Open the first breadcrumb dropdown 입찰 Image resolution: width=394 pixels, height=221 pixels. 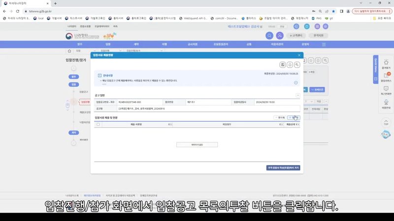(86, 51)
